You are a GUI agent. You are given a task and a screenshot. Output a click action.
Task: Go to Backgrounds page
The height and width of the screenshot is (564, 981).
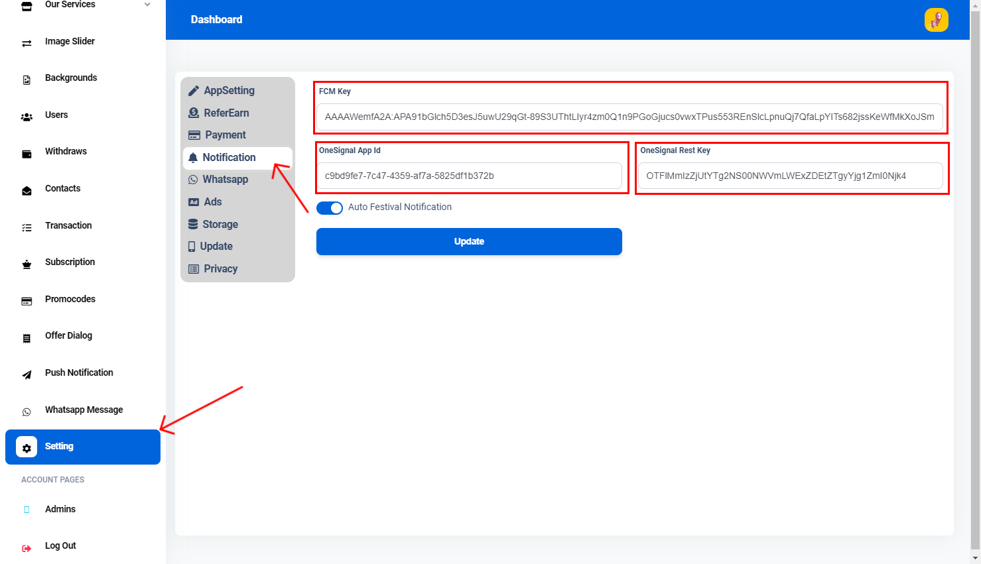pos(71,78)
